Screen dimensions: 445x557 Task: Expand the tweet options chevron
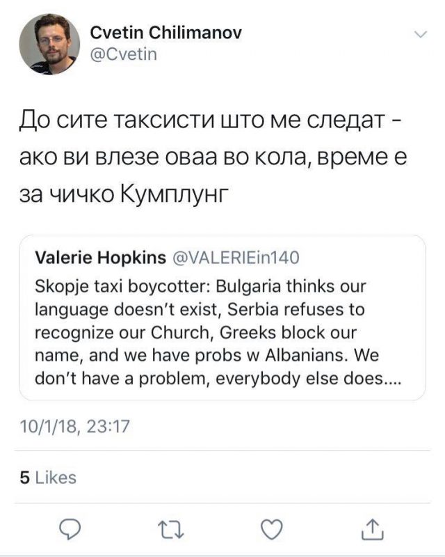tap(421, 33)
